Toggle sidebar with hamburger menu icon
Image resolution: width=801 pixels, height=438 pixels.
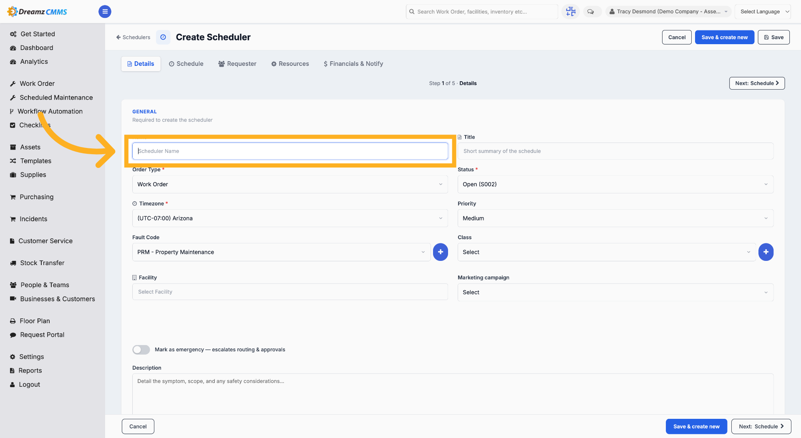click(x=105, y=12)
